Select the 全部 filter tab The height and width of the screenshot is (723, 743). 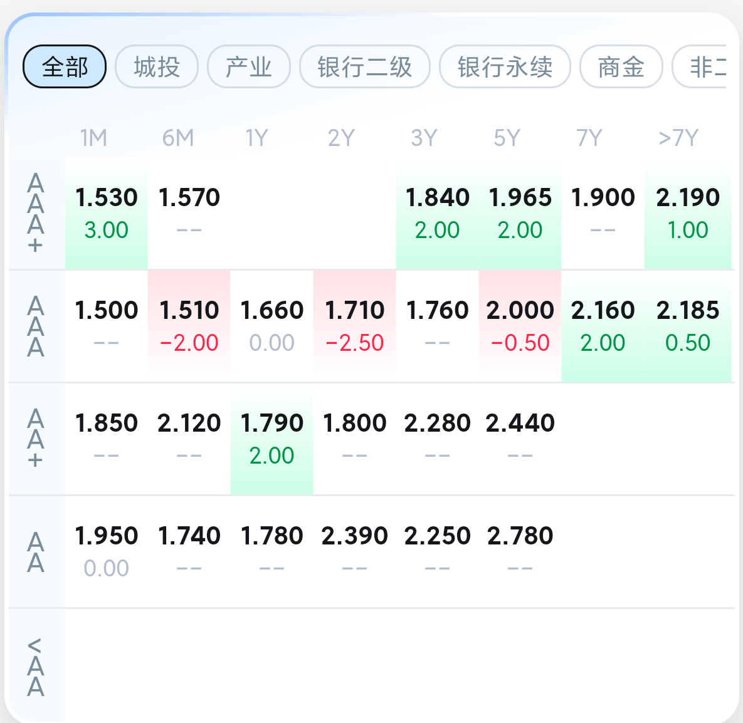click(x=65, y=66)
